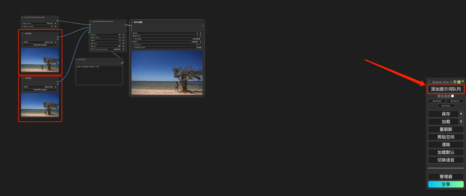Open the control_after_generate randomize selector
466x196 pixels.
coord(107,49)
